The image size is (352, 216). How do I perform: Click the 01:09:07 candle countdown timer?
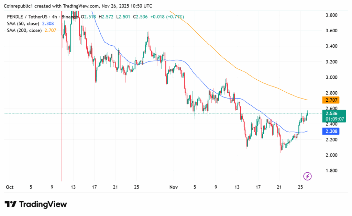click(332, 119)
